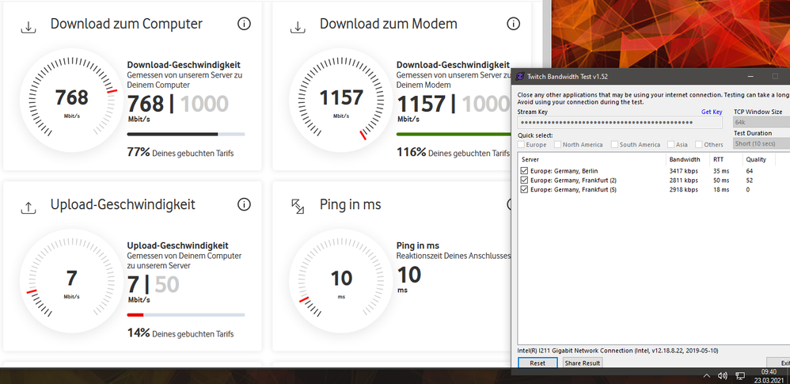Open Test Duration Short (10 secs) dropdown
This screenshot has width=790, height=384.
tap(762, 143)
